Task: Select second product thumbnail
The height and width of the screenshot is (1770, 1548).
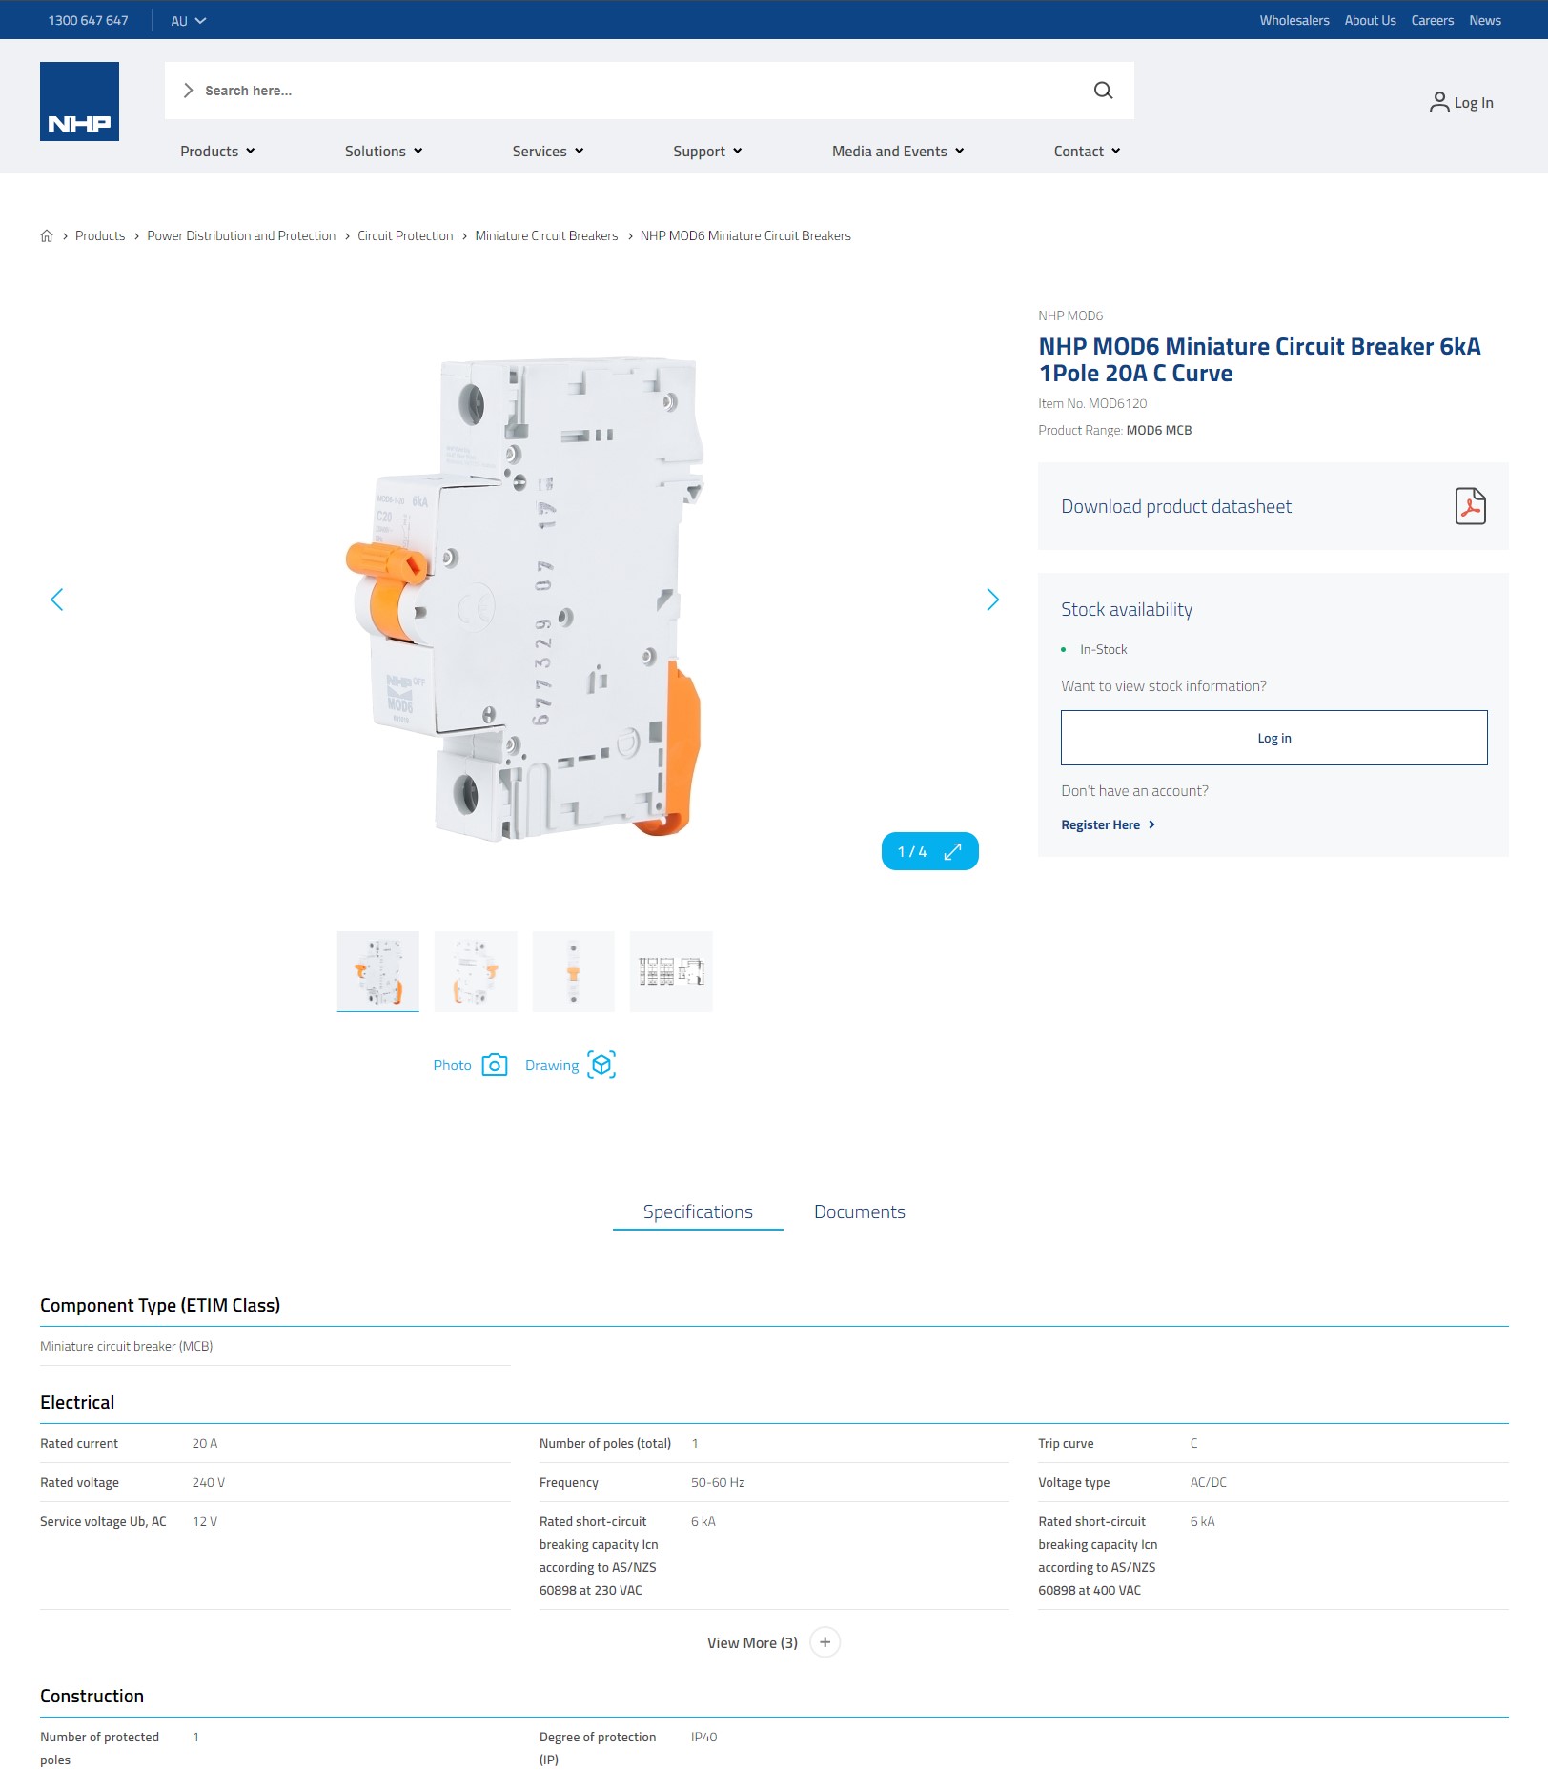Action: tap(476, 971)
